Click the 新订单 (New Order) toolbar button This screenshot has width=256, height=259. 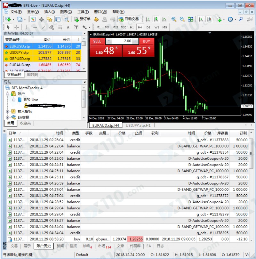coord(82,19)
